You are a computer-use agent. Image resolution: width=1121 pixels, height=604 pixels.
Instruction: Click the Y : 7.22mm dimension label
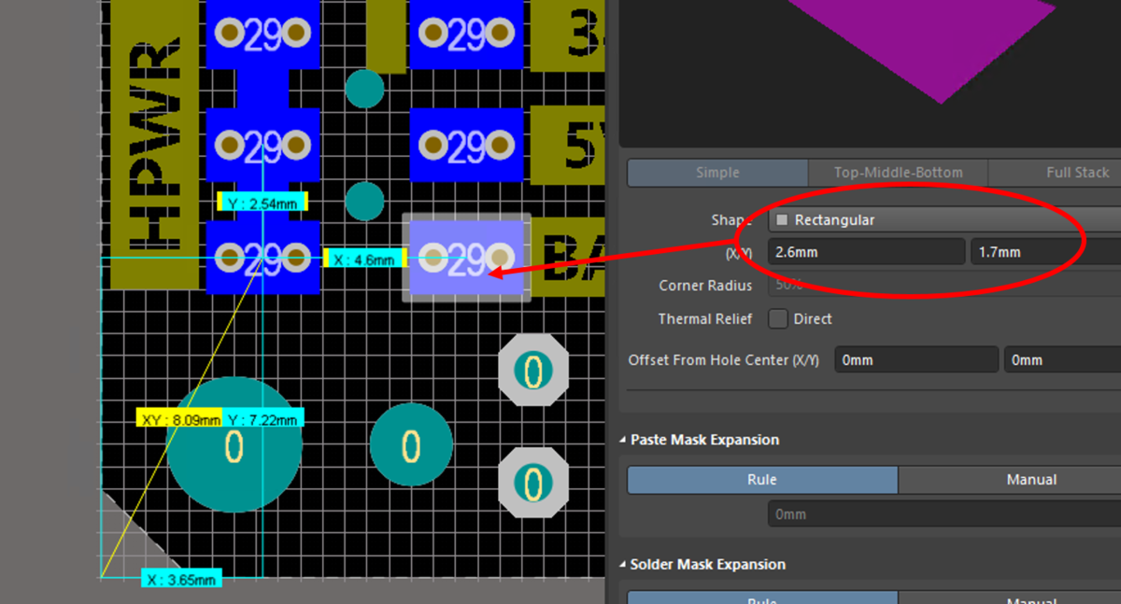(x=263, y=419)
